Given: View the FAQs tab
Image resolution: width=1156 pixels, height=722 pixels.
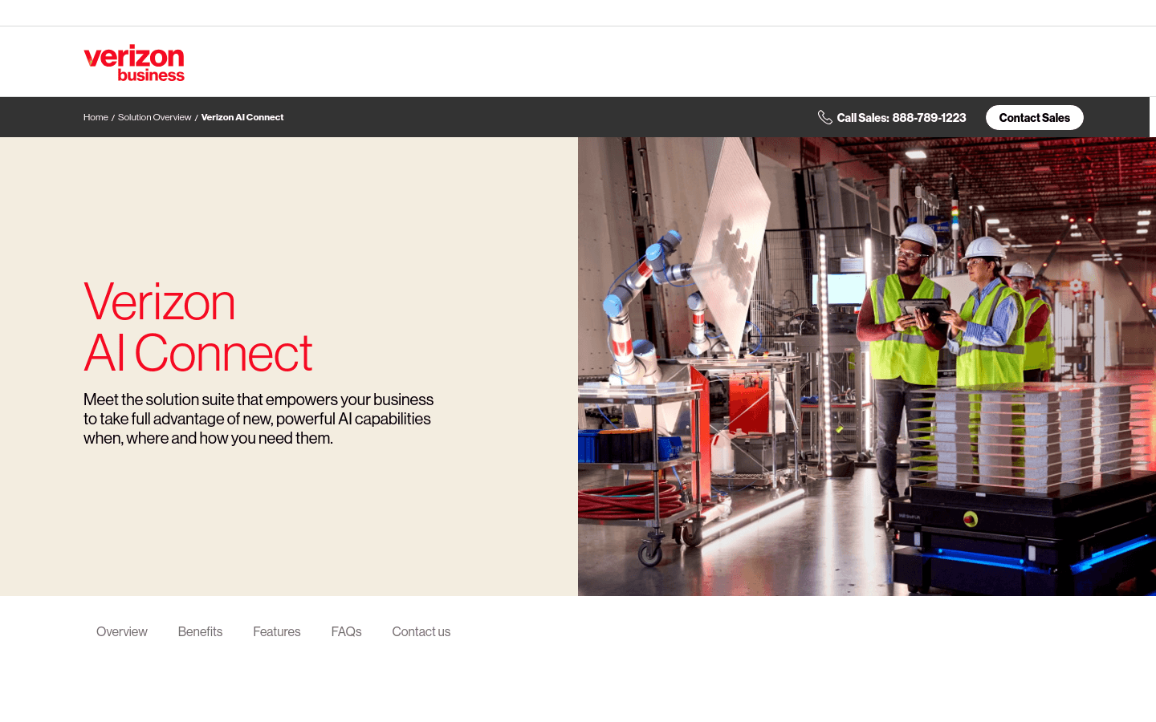Looking at the screenshot, I should 346,631.
